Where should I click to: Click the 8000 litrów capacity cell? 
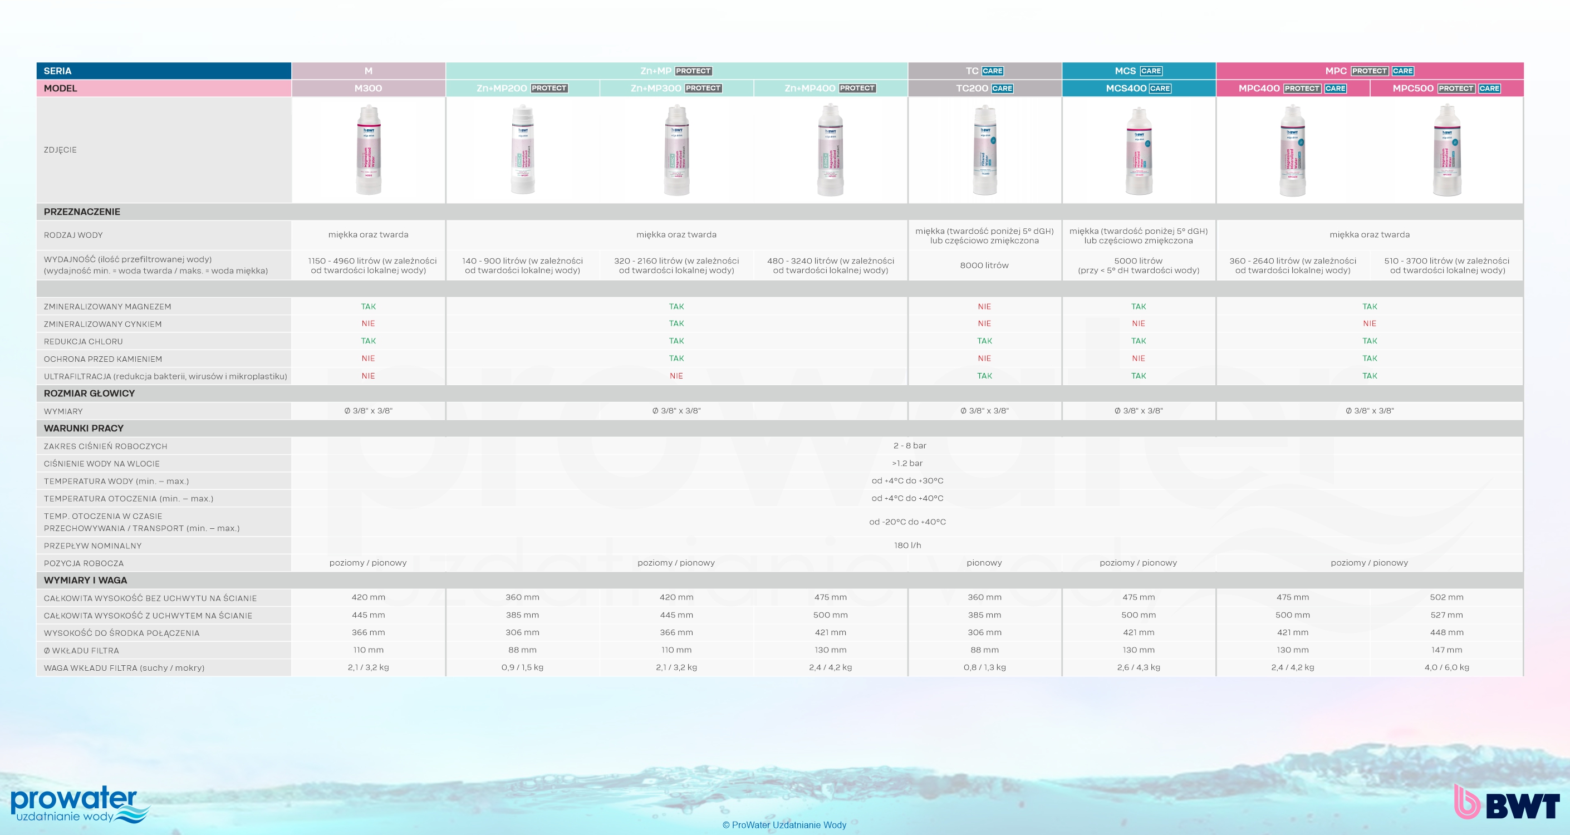pyautogui.click(x=984, y=265)
